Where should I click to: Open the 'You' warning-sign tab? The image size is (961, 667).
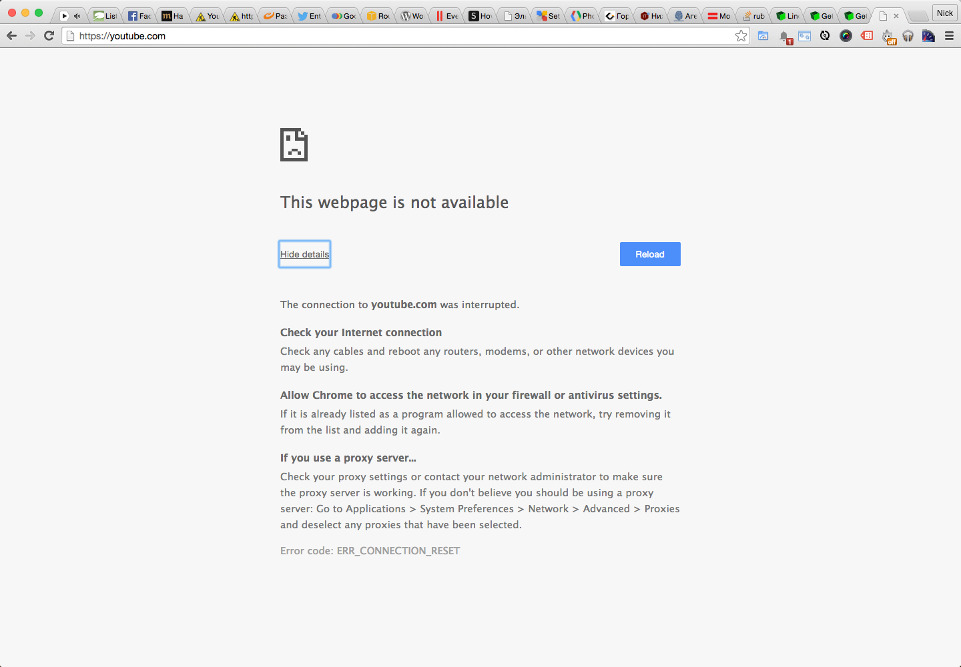207,16
